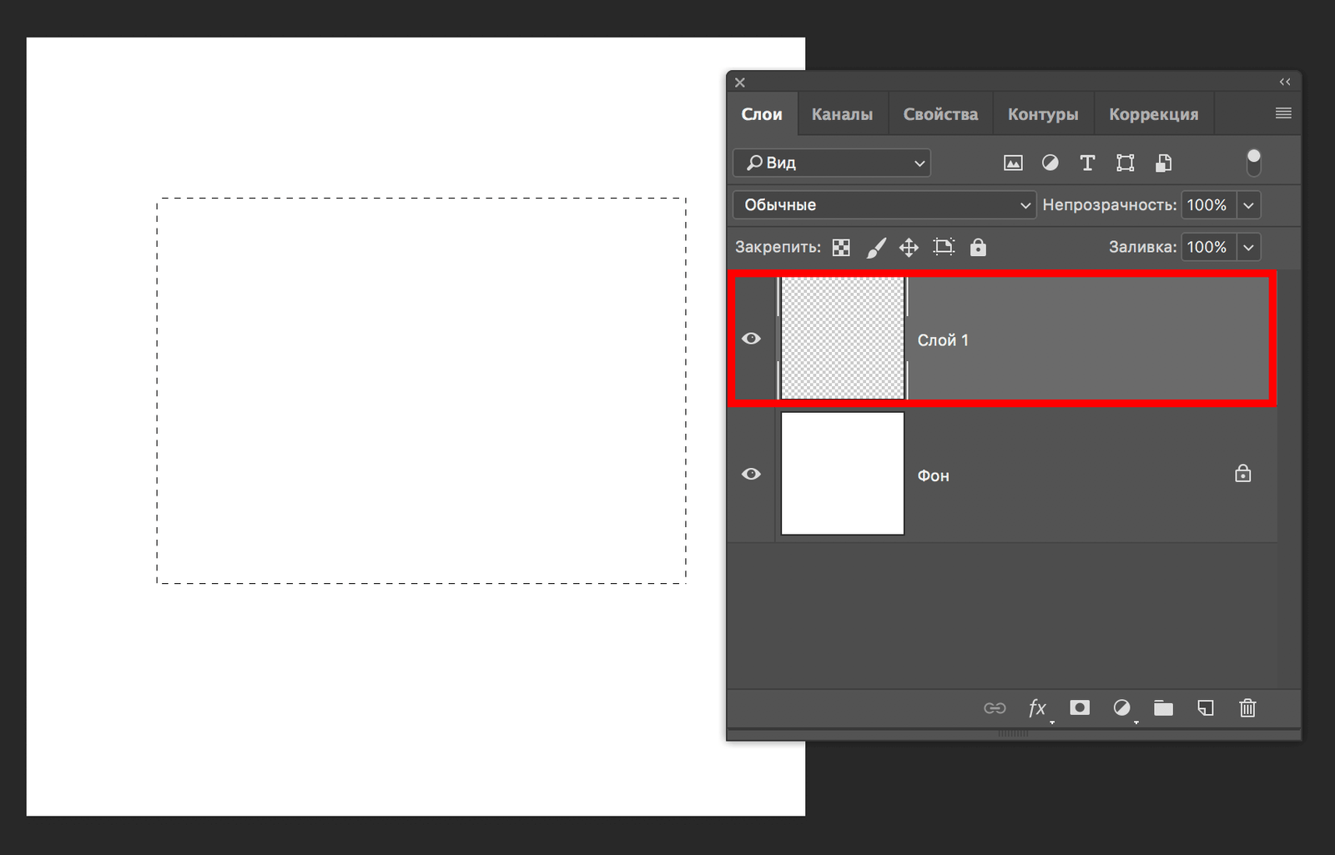1335x855 pixels.
Task: Open the layers panel hamburger menu
Action: coord(1283,113)
